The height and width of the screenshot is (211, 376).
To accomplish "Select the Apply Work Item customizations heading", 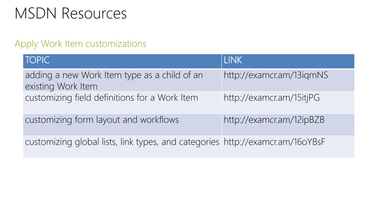I will tap(80, 44).
